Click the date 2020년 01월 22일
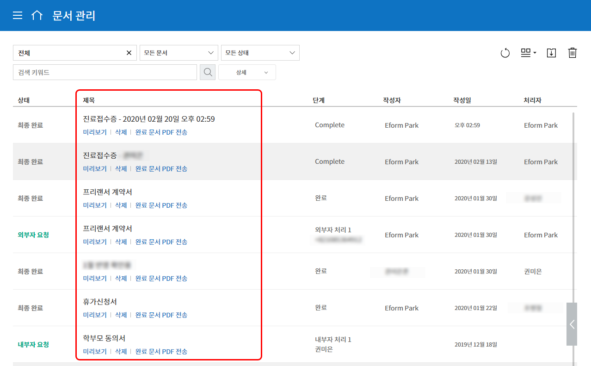The width and height of the screenshot is (591, 366). pyautogui.click(x=476, y=308)
